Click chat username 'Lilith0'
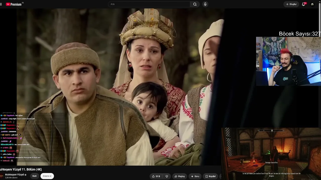The height and width of the screenshot is (180, 321). point(6,148)
